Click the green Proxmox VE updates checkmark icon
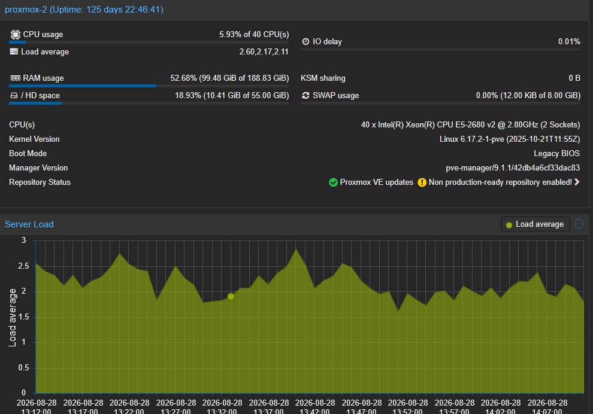Screen dimensions: 593x414 click(x=333, y=182)
